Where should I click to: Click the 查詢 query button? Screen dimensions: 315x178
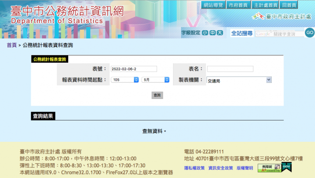point(157,95)
